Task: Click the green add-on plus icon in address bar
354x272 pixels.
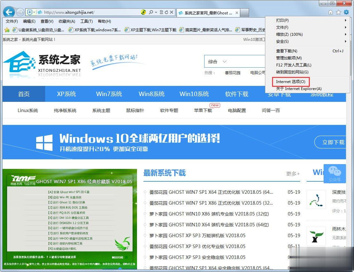Action: click(143, 12)
